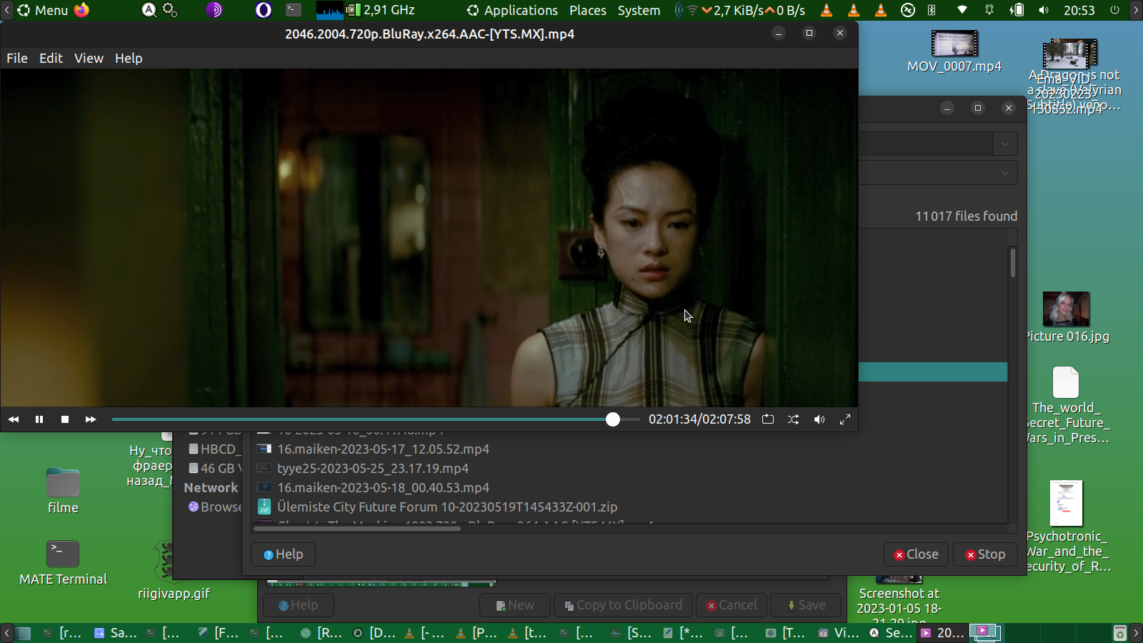Select the filme folder on the desktop
Image resolution: width=1143 pixels, height=643 pixels.
point(63,491)
